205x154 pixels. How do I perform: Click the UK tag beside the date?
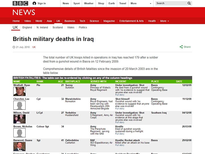(x=34, y=47)
